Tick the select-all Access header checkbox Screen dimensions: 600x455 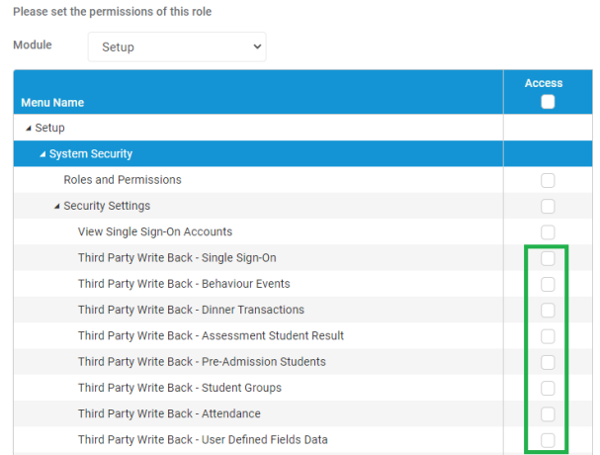tap(548, 102)
